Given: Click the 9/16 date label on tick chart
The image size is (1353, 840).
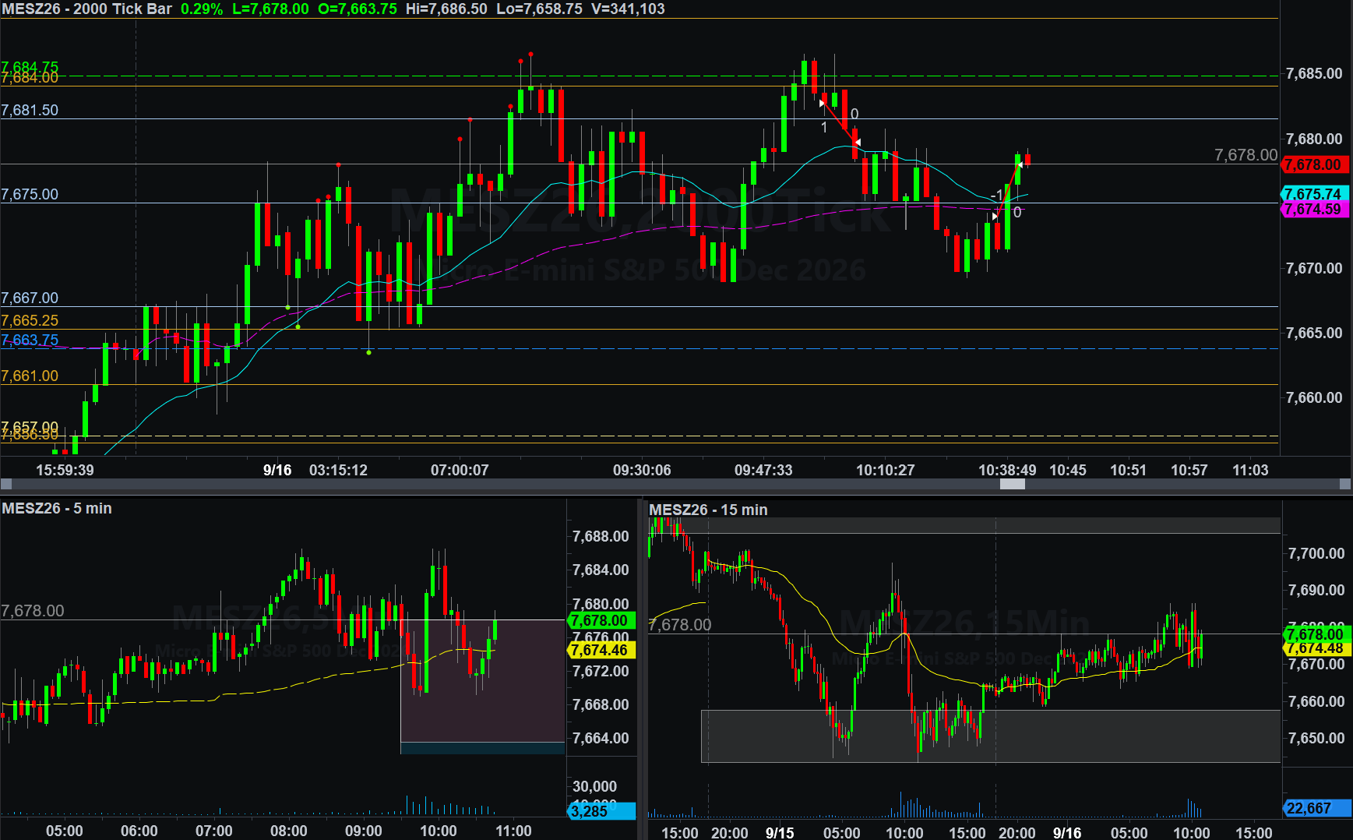Looking at the screenshot, I should (x=277, y=470).
